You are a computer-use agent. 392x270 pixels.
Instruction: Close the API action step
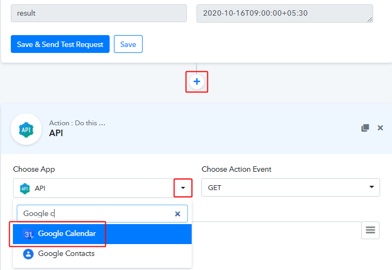click(380, 128)
